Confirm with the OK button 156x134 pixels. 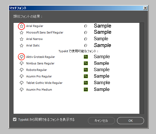click(x=131, y=120)
